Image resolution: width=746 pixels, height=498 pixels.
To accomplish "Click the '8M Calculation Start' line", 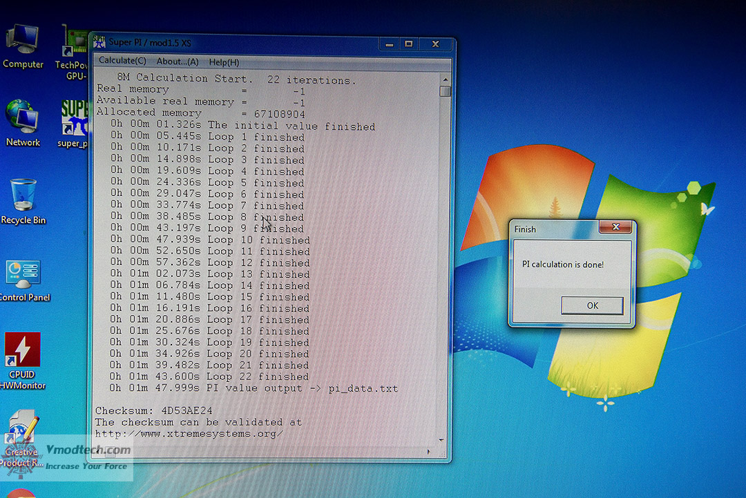I will pos(236,79).
